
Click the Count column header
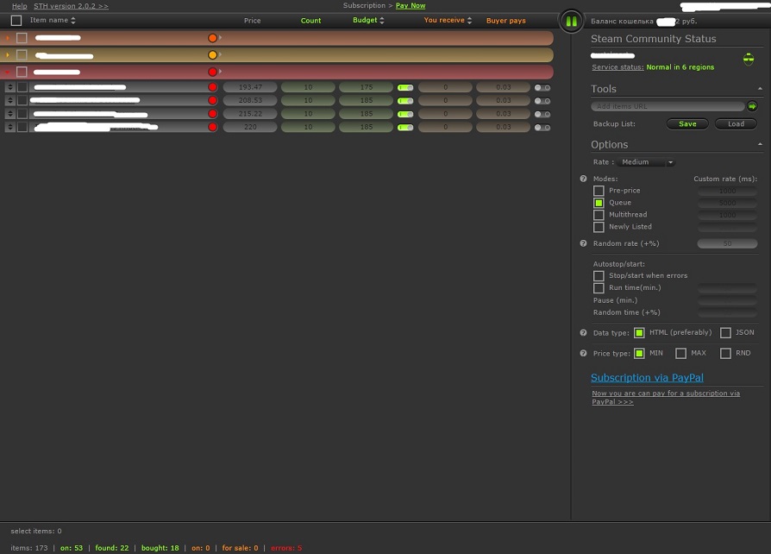[310, 21]
